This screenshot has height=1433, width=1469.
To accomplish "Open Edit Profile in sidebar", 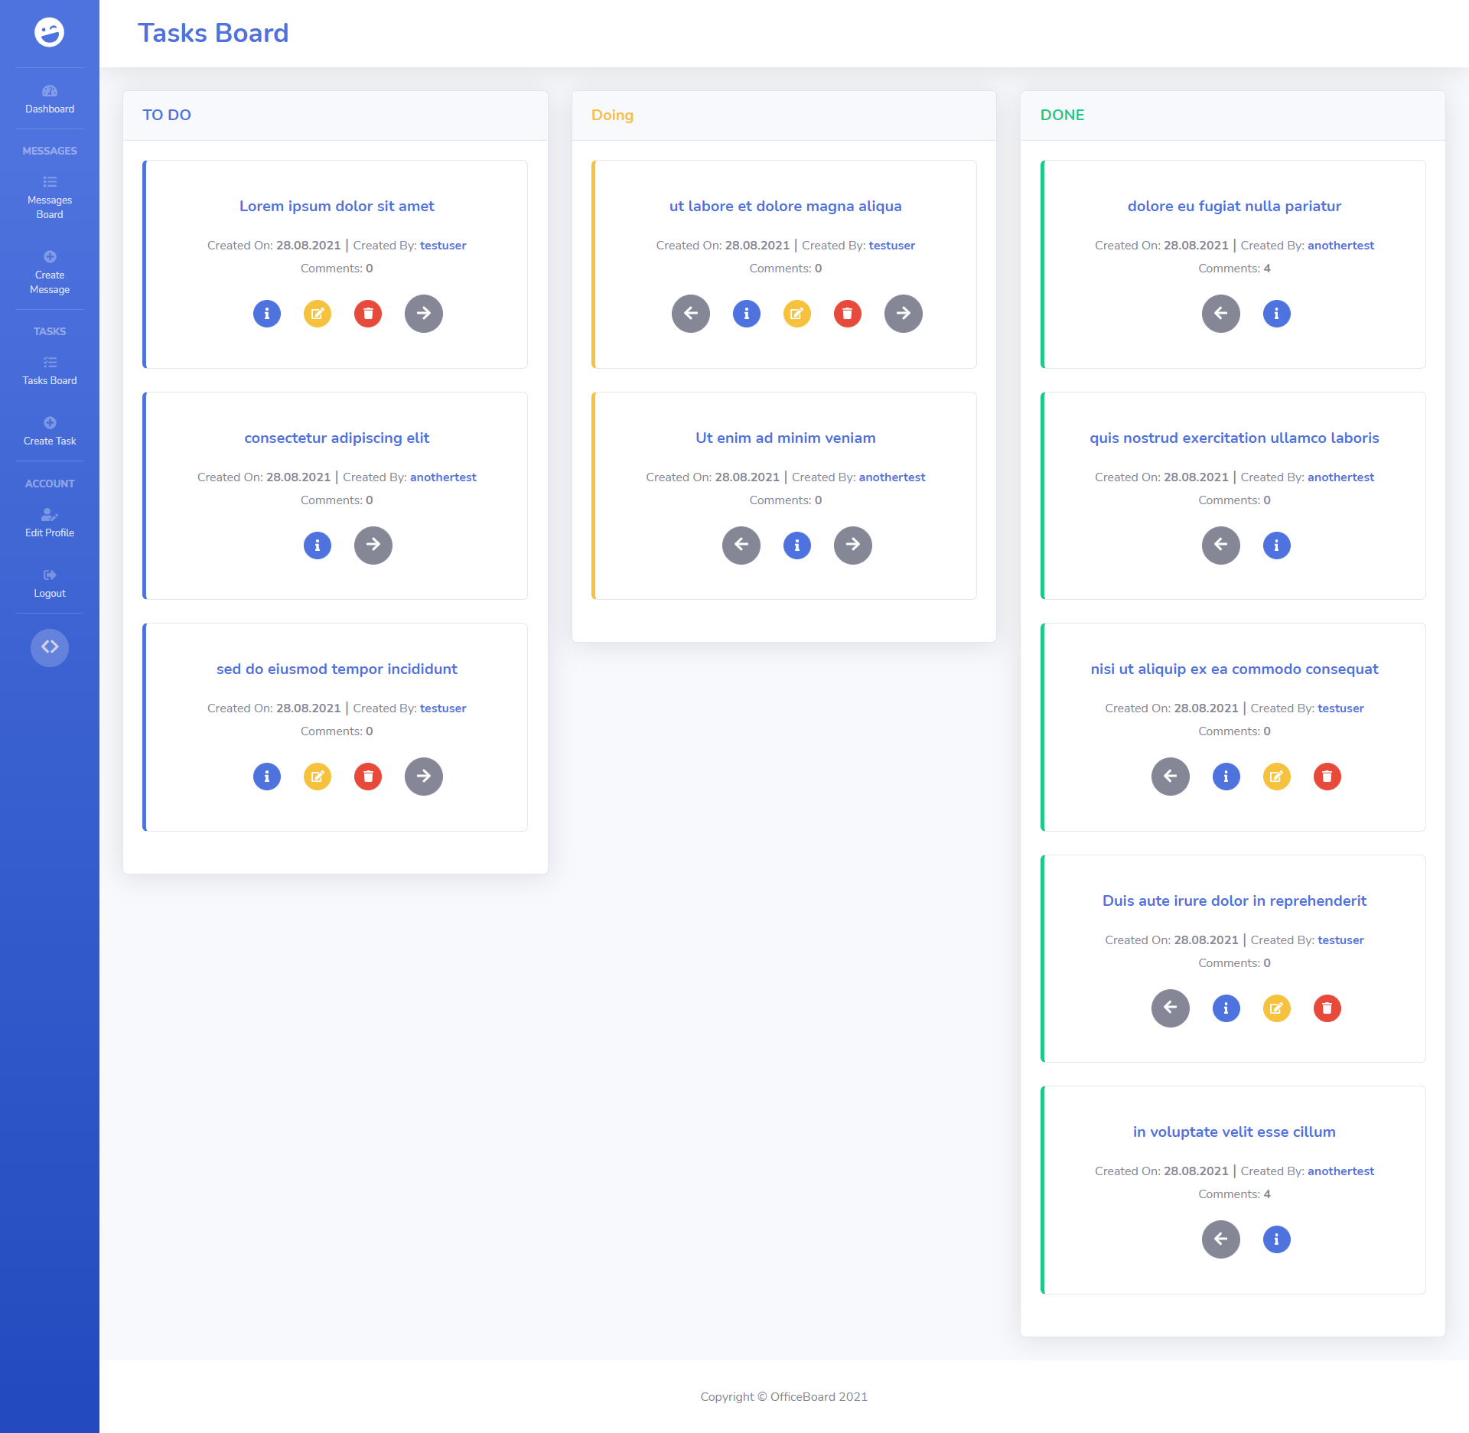I will (x=50, y=523).
